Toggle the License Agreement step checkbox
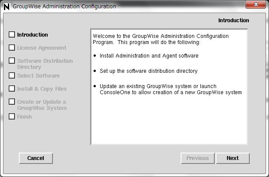 tap(12, 48)
